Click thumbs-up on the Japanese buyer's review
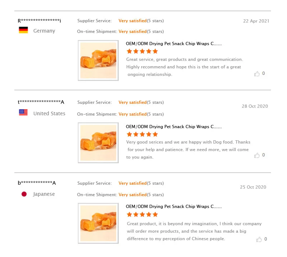Image resolution: width=287 pixels, height=257 pixels. pos(259,239)
